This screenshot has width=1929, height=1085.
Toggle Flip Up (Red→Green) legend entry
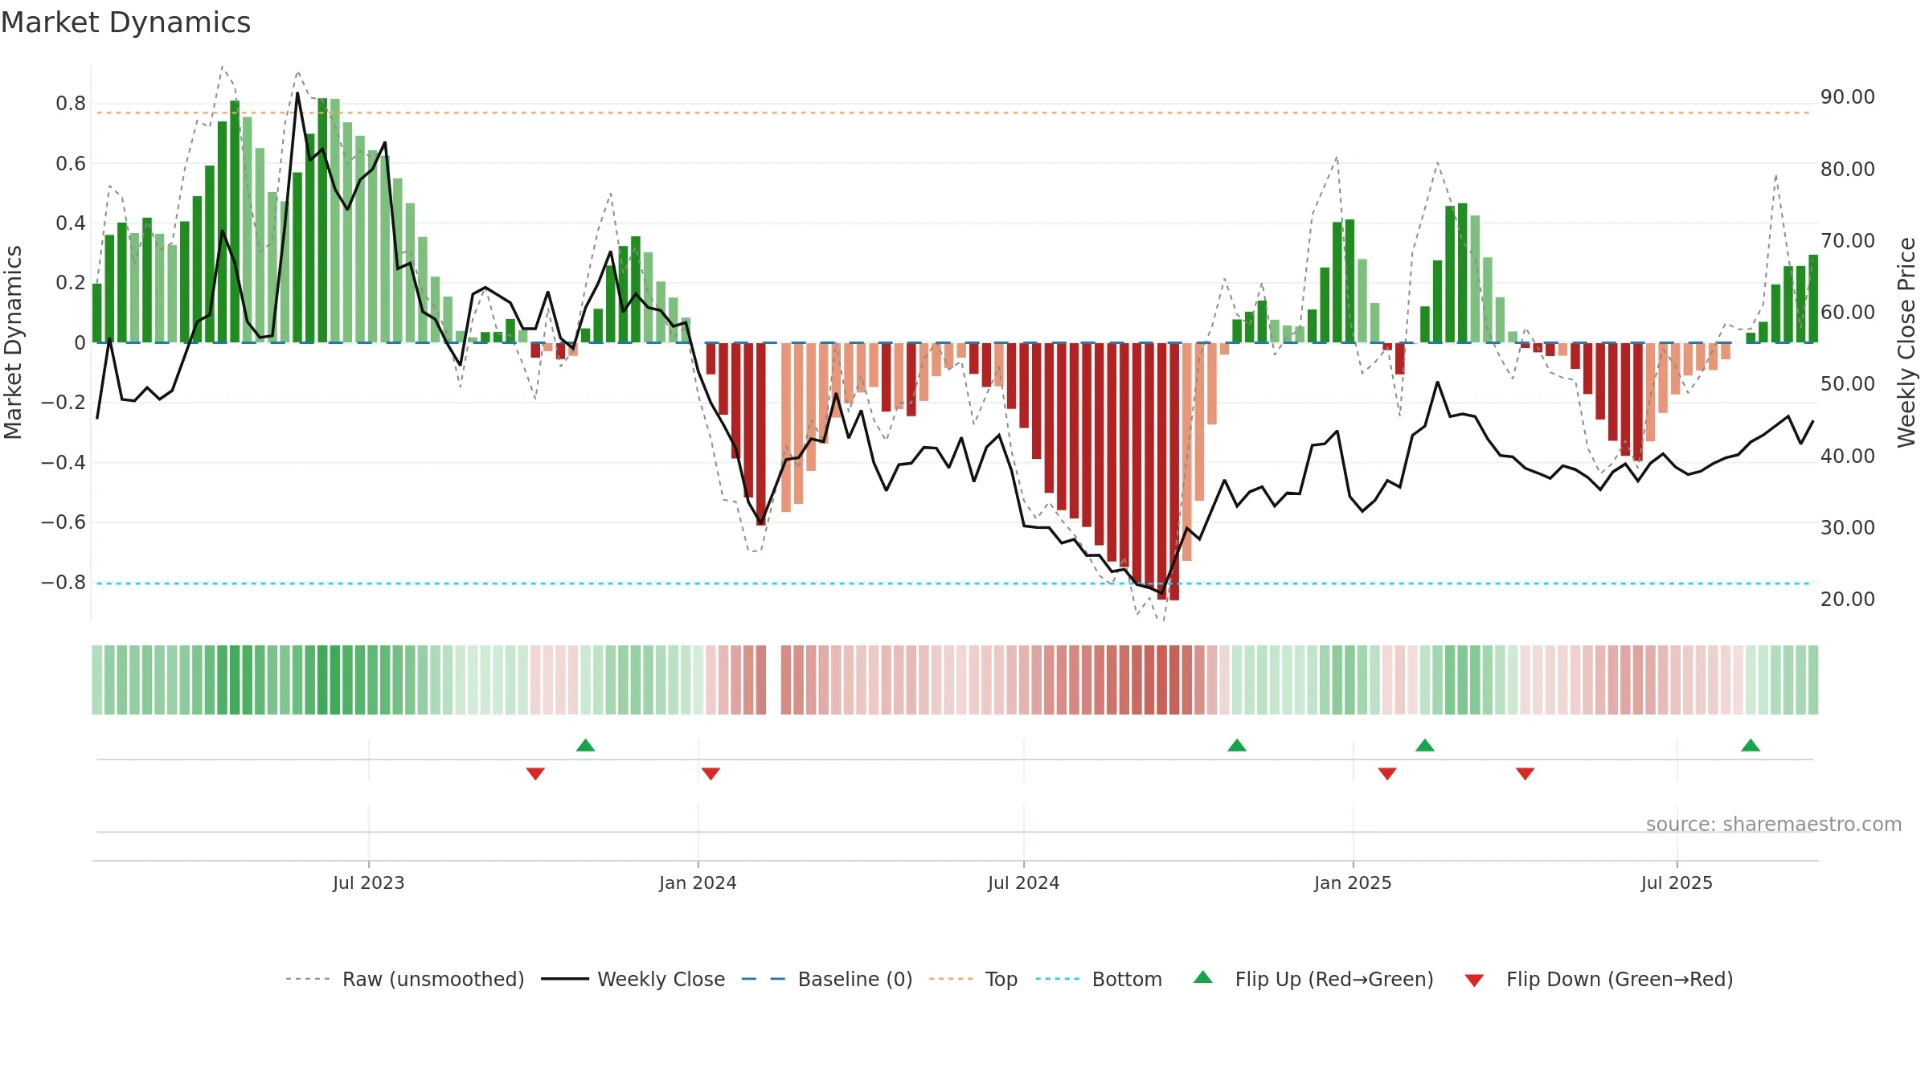pyautogui.click(x=1313, y=979)
